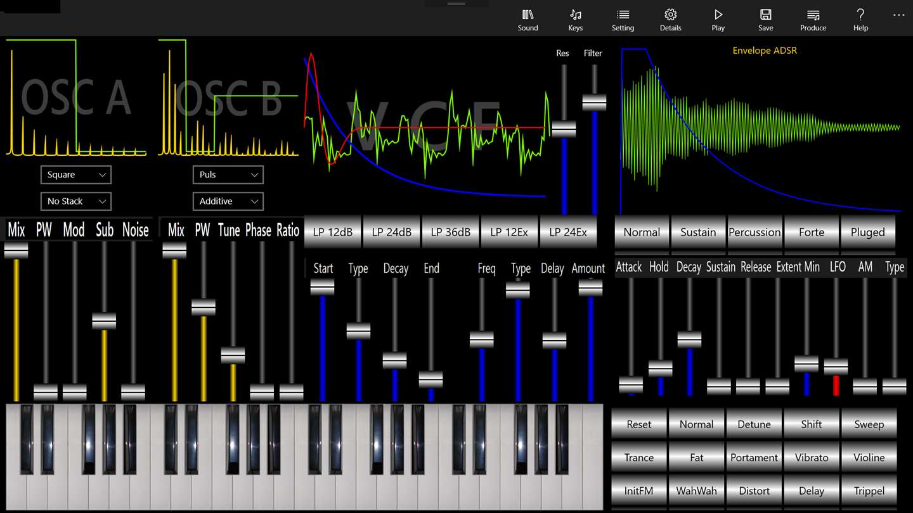This screenshot has width=913, height=513.
Task: Open the three-dot more options menu
Action: coord(899,15)
